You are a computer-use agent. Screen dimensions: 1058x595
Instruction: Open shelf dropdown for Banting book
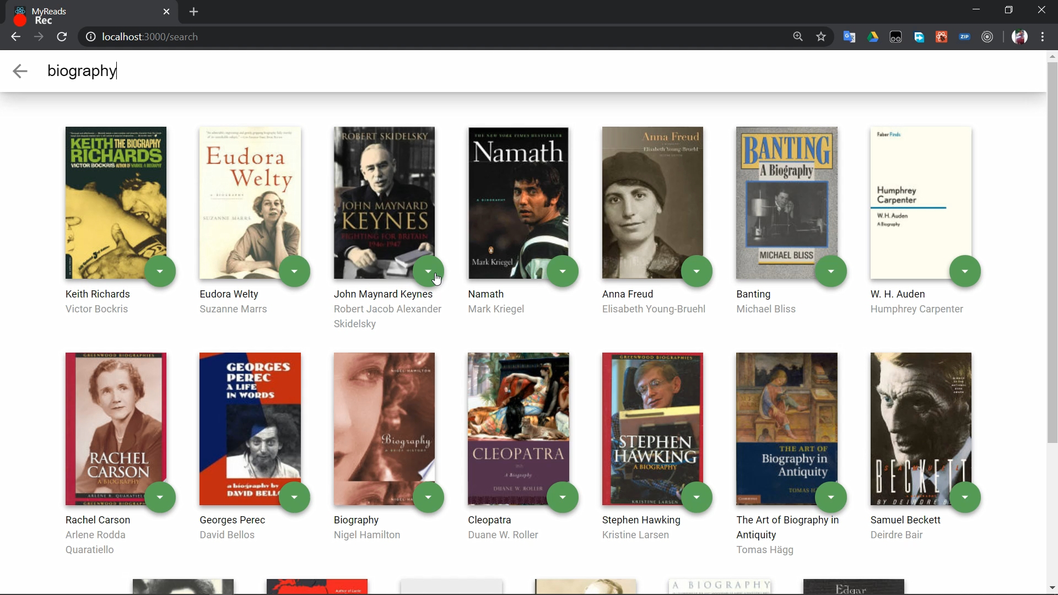click(x=831, y=272)
